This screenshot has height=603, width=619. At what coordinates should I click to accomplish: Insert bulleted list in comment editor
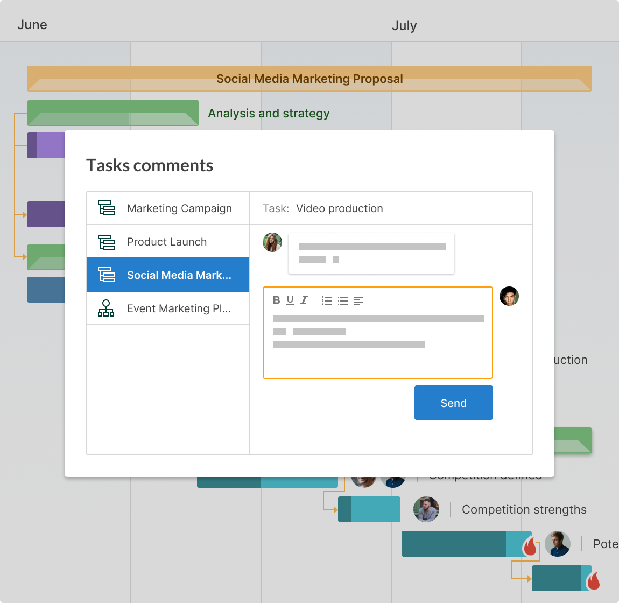(x=343, y=301)
